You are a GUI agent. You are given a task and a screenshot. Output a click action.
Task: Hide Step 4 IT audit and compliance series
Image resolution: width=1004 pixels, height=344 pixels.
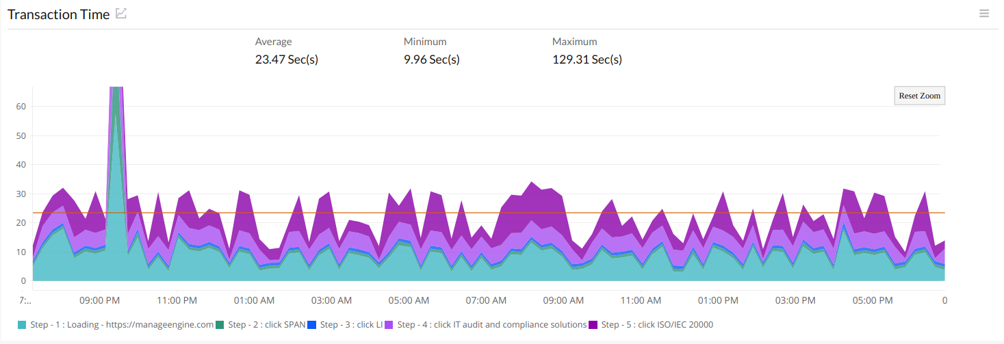pyautogui.click(x=491, y=325)
